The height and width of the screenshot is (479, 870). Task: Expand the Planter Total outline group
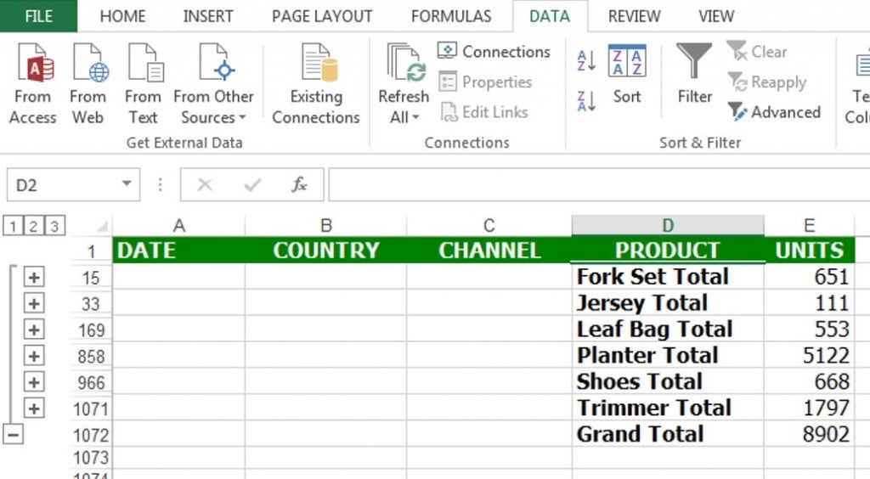tap(33, 356)
